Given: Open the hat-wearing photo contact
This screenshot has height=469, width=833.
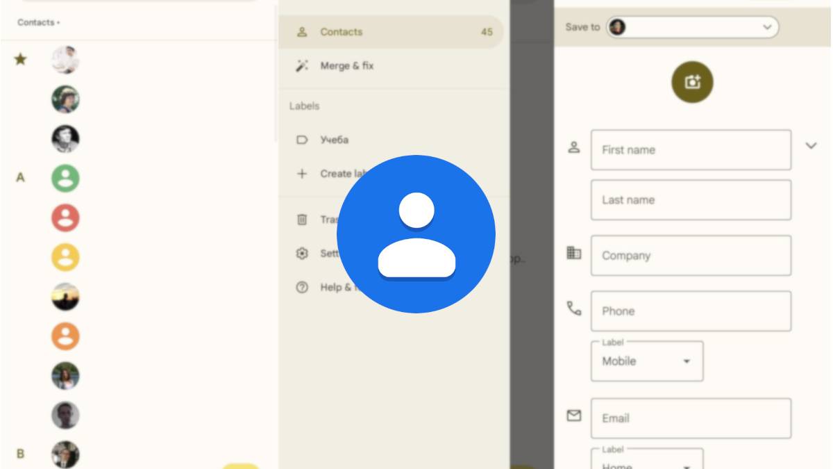Looking at the screenshot, I should coord(65,99).
